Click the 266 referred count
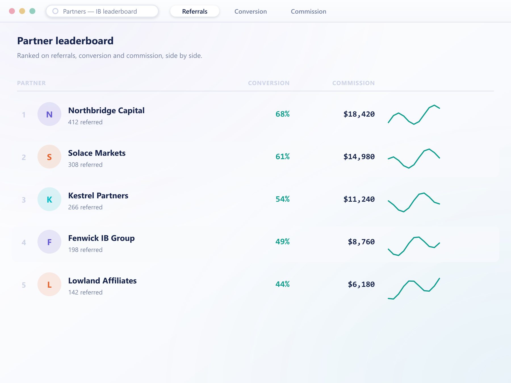This screenshot has height=383, width=511. click(x=85, y=207)
